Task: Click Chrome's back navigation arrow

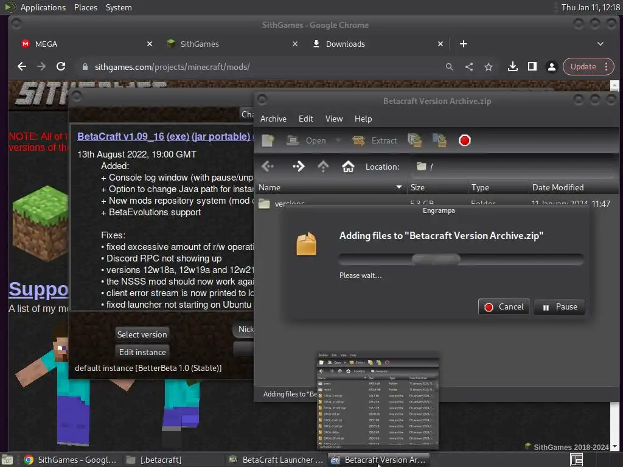Action: coord(22,66)
